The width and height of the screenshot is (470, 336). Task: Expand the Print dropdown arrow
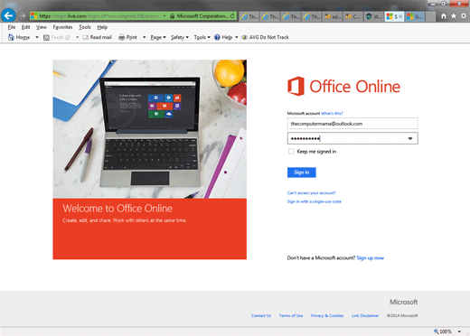(x=144, y=37)
